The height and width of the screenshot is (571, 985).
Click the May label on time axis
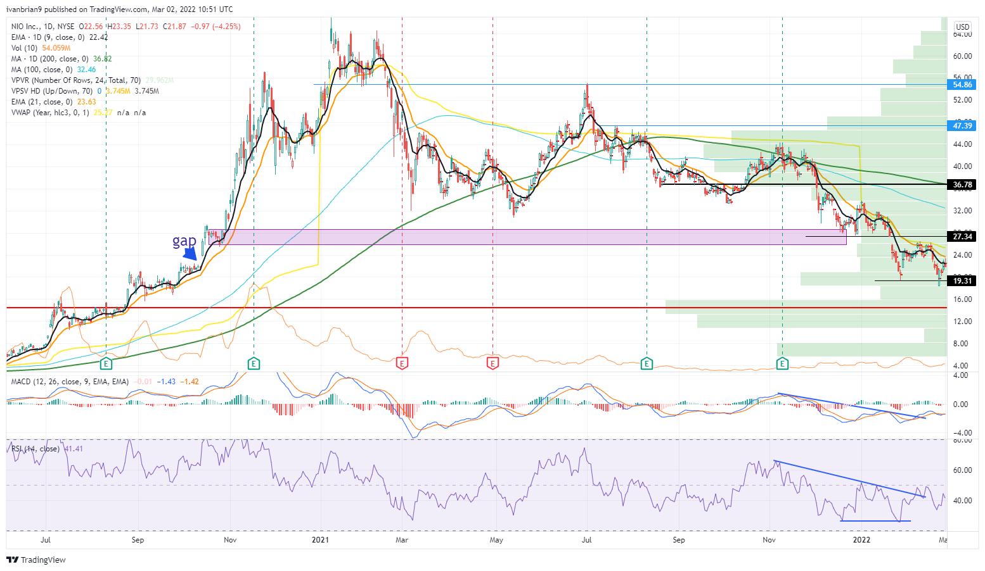pos(496,540)
